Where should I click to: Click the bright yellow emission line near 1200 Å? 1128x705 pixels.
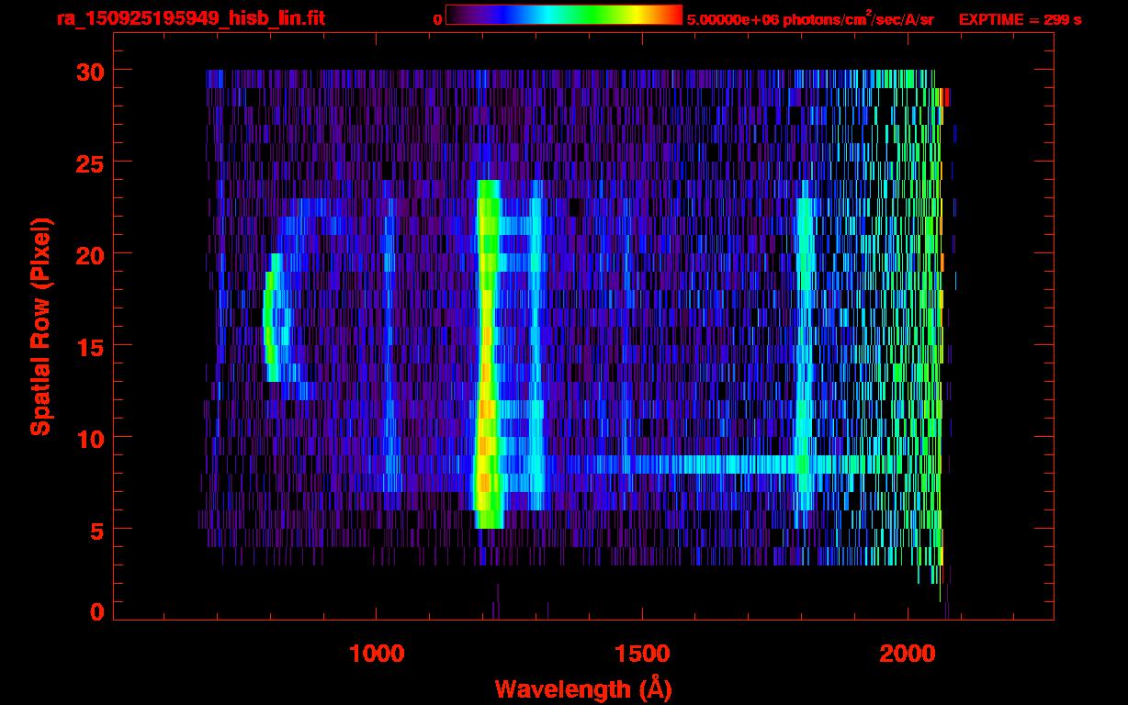487,367
